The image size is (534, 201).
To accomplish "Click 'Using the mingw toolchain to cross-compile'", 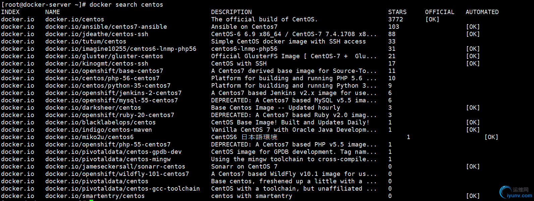I will 294,159.
